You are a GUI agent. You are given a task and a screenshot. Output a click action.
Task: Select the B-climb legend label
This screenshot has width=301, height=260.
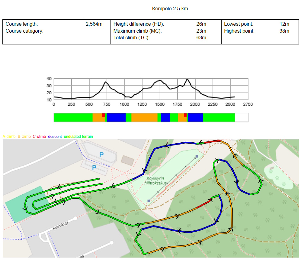point(24,137)
